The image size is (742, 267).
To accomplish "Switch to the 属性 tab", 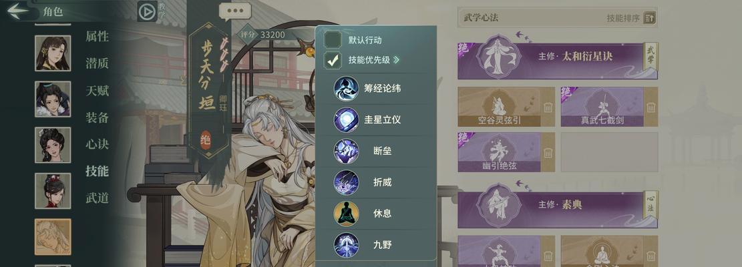I will (x=97, y=37).
